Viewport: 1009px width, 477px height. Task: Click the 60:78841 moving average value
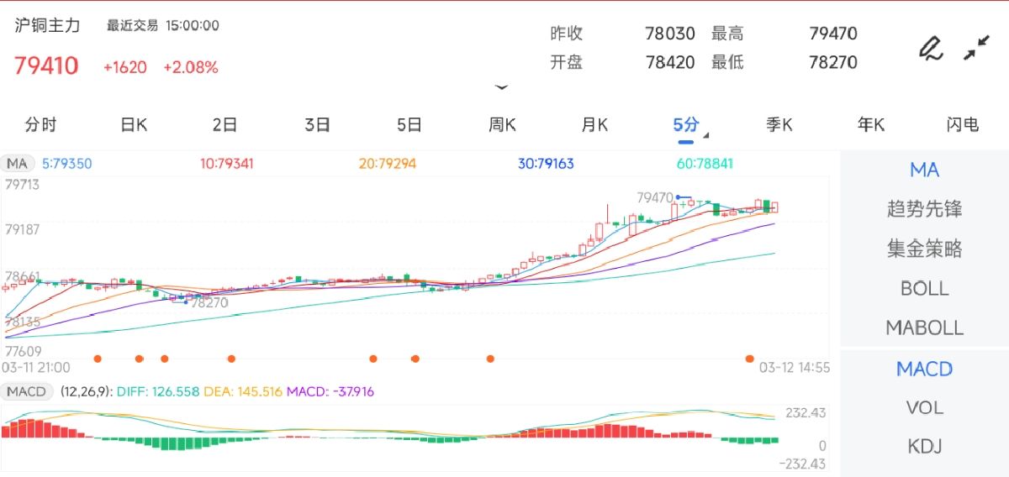point(705,164)
